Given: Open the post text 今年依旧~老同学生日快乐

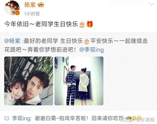Looking at the screenshot, I should pyautogui.click(x=41, y=24).
